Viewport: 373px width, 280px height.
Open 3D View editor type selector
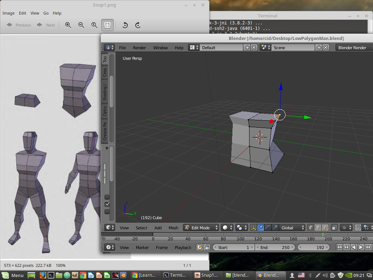pos(110,227)
